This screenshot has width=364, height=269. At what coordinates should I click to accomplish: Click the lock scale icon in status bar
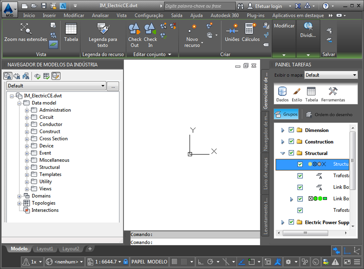point(126,262)
